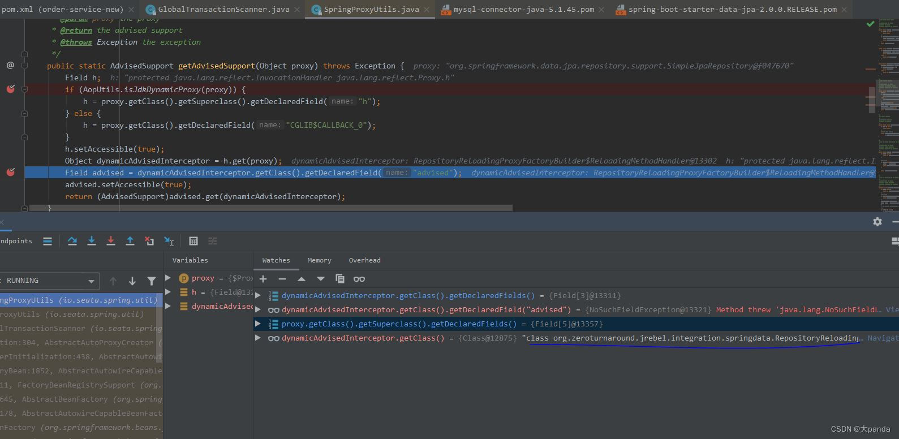Click View link on NoSuchFieldException watch
This screenshot has width=899, height=439.
click(x=892, y=309)
